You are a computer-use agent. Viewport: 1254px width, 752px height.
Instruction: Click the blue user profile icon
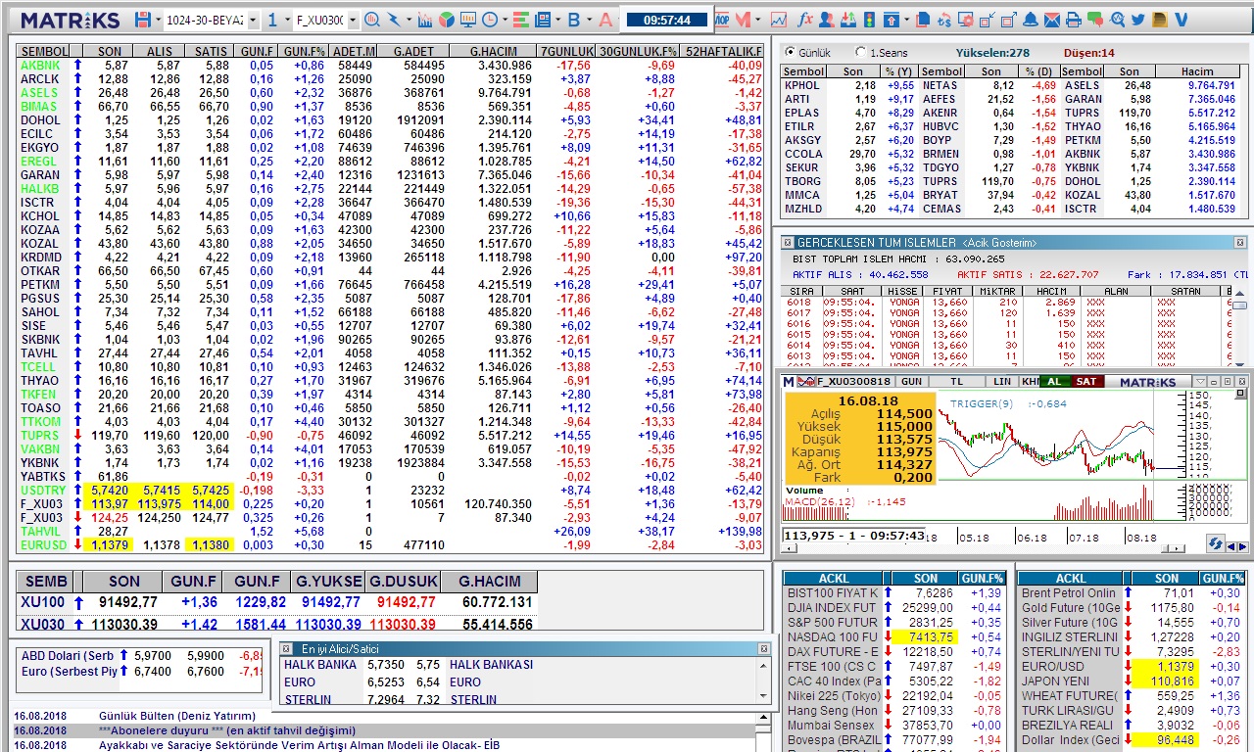pyautogui.click(x=827, y=20)
